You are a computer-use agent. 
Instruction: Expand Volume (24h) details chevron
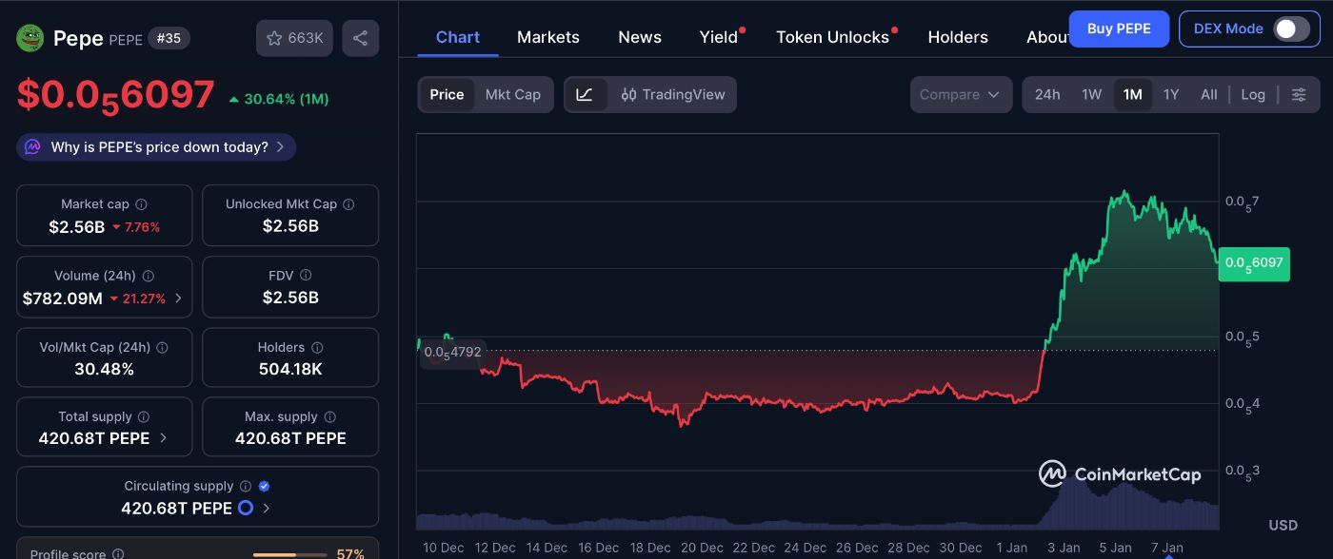point(178,299)
